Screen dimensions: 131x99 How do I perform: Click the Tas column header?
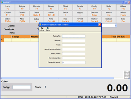click(123, 37)
